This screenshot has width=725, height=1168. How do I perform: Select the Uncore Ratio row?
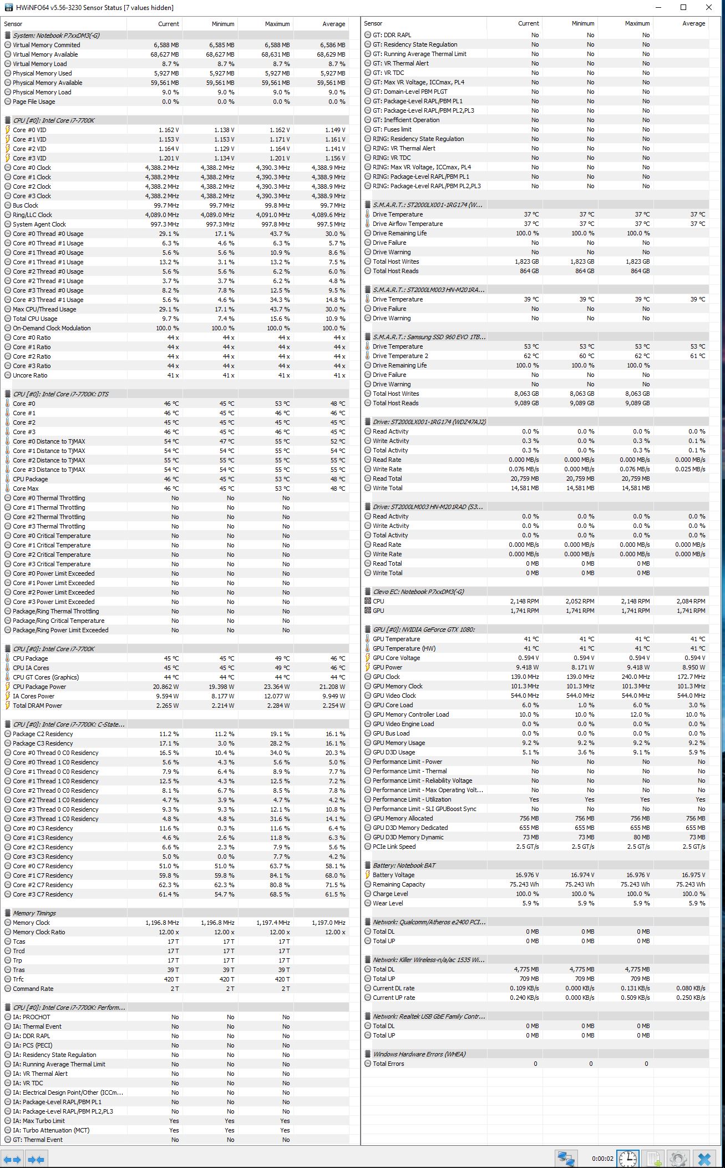point(175,375)
